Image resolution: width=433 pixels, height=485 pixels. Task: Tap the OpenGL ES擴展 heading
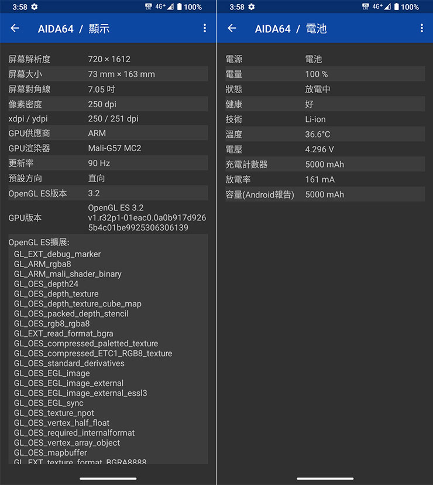click(39, 243)
